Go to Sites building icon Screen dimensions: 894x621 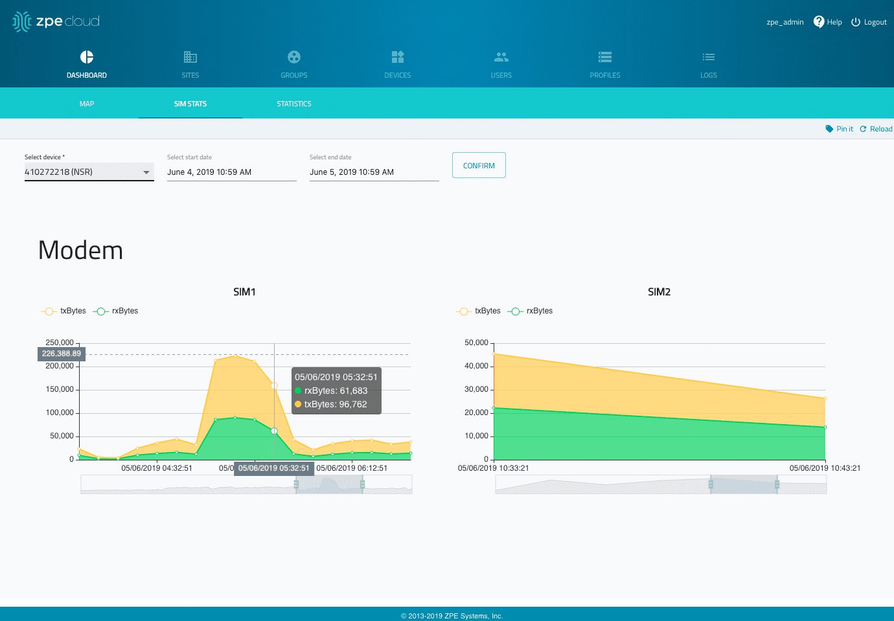click(190, 58)
